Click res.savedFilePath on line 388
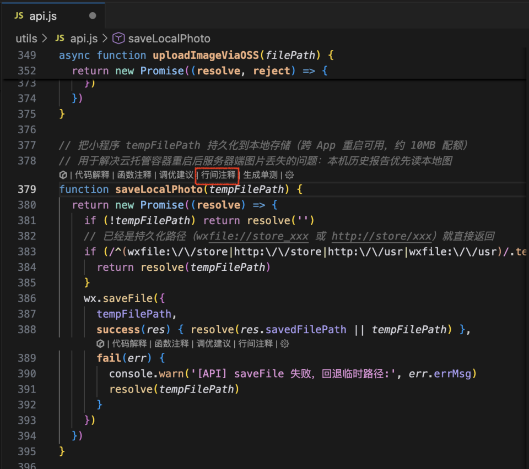Image resolution: width=529 pixels, height=469 pixels. pos(294,330)
